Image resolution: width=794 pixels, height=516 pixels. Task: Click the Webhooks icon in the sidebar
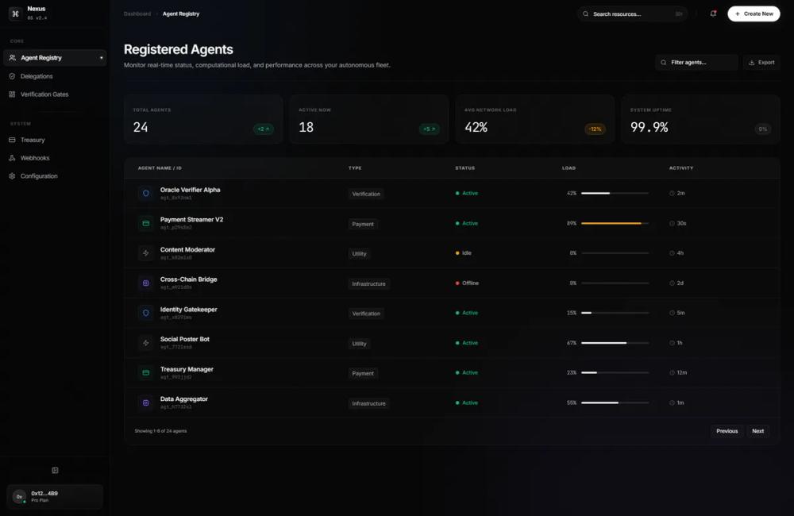(12, 158)
